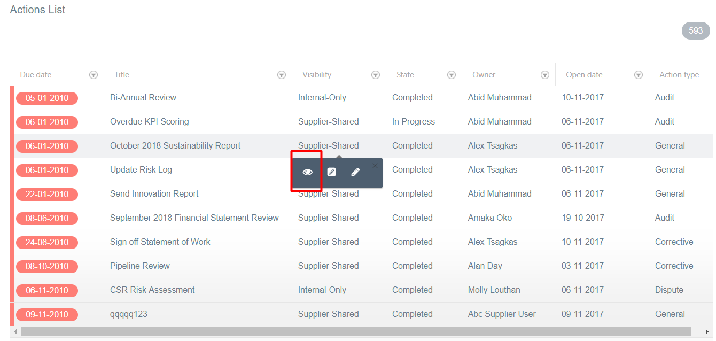Open the Title column filter icon
Viewport: 716px width, 341px height.
point(282,75)
